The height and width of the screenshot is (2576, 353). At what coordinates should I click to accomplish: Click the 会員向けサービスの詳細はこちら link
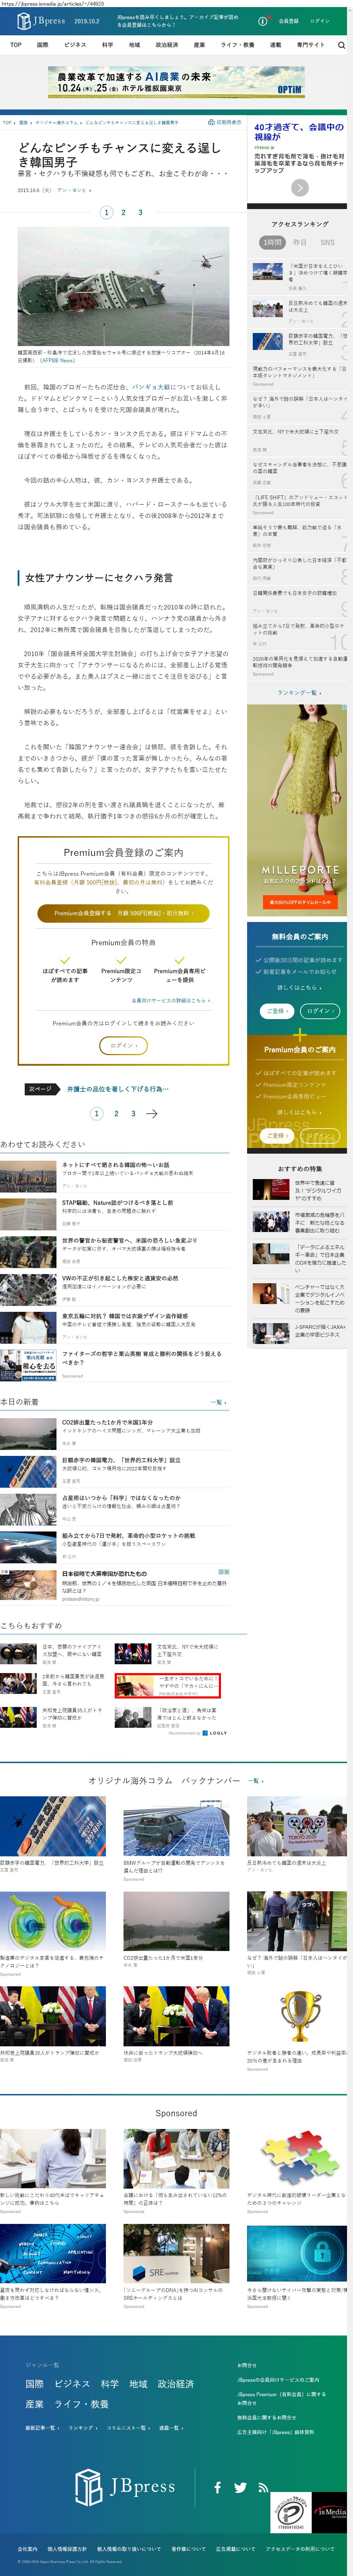pyautogui.click(x=170, y=1000)
